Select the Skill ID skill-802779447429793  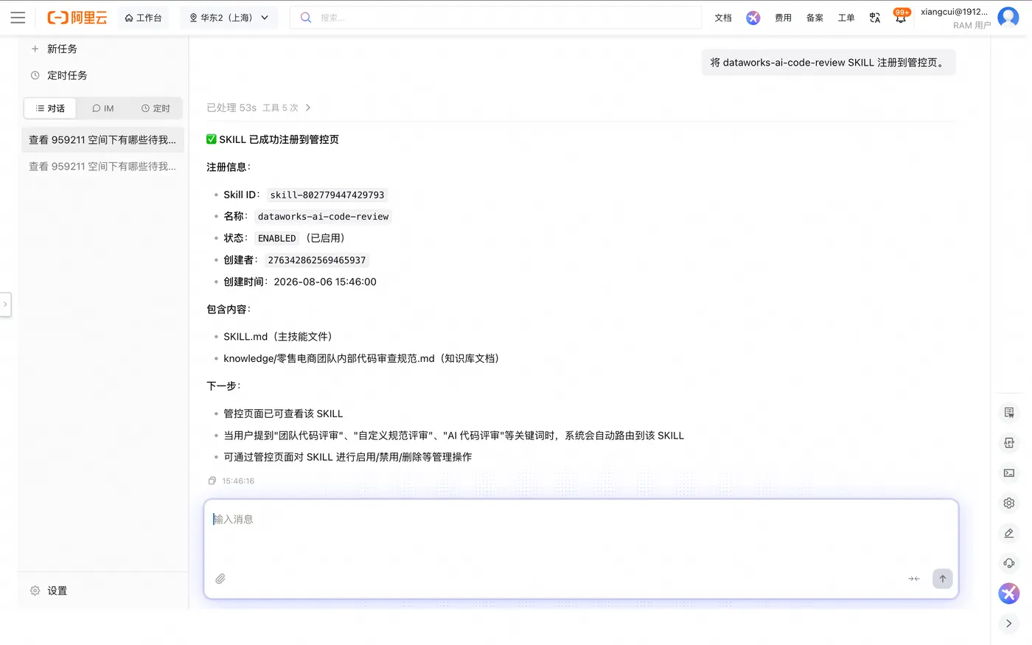tap(327, 195)
